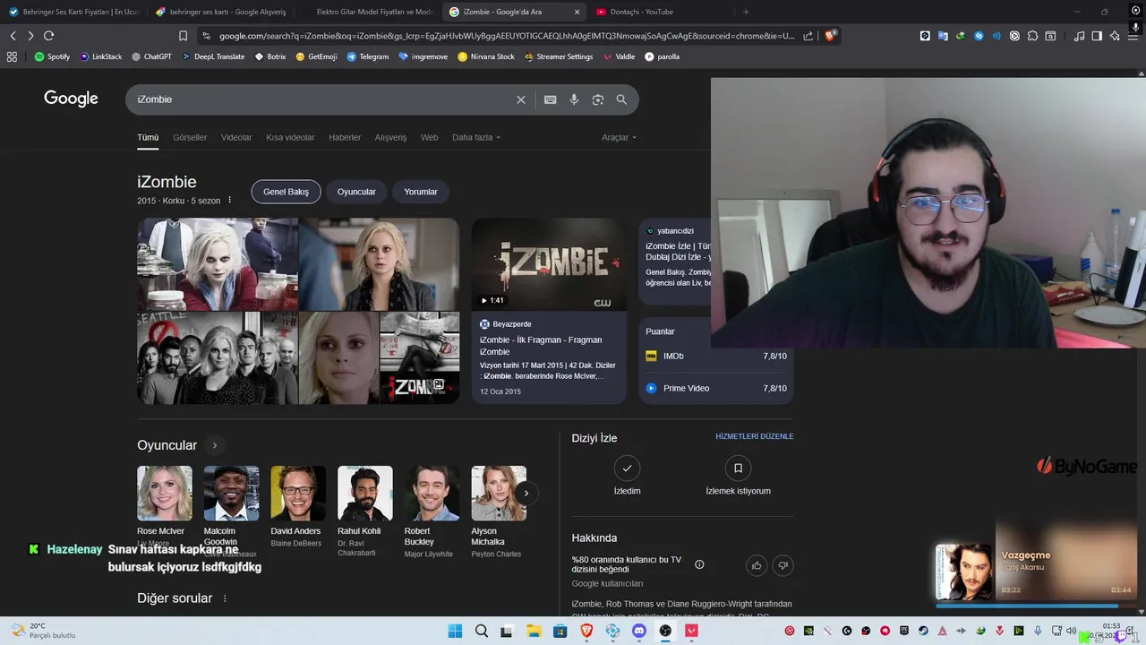This screenshot has width=1146, height=645.
Task: Open Windows taskbar search
Action: (x=482, y=631)
